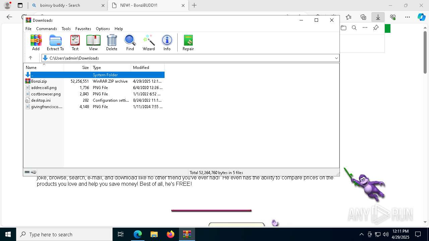Sort by Modified column header
Viewport: 429px width, 241px height.
[148, 67]
